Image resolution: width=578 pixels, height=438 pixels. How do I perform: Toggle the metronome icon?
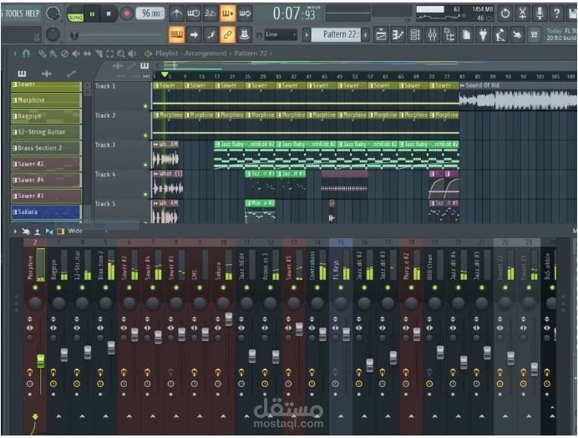pyautogui.click(x=177, y=13)
